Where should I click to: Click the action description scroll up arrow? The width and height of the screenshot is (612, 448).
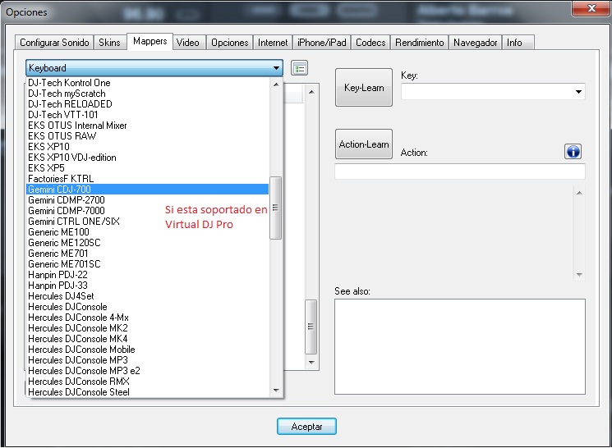[x=579, y=193]
